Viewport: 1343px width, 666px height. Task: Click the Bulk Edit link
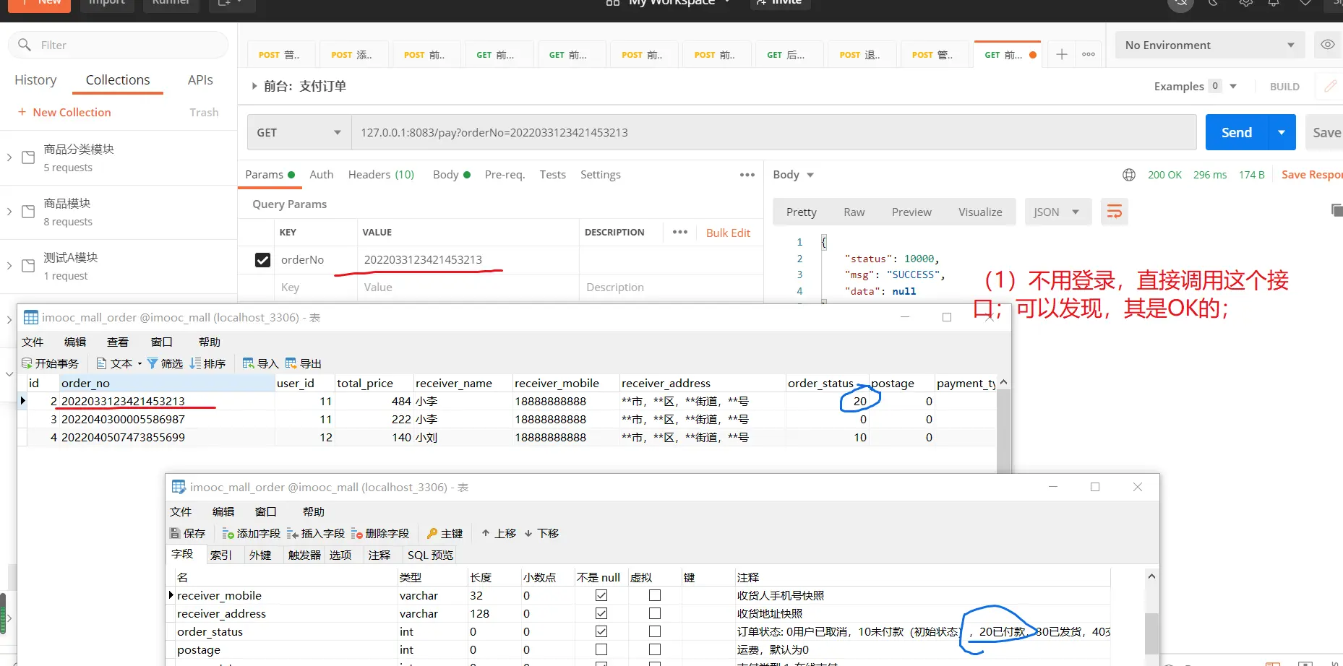728,233
